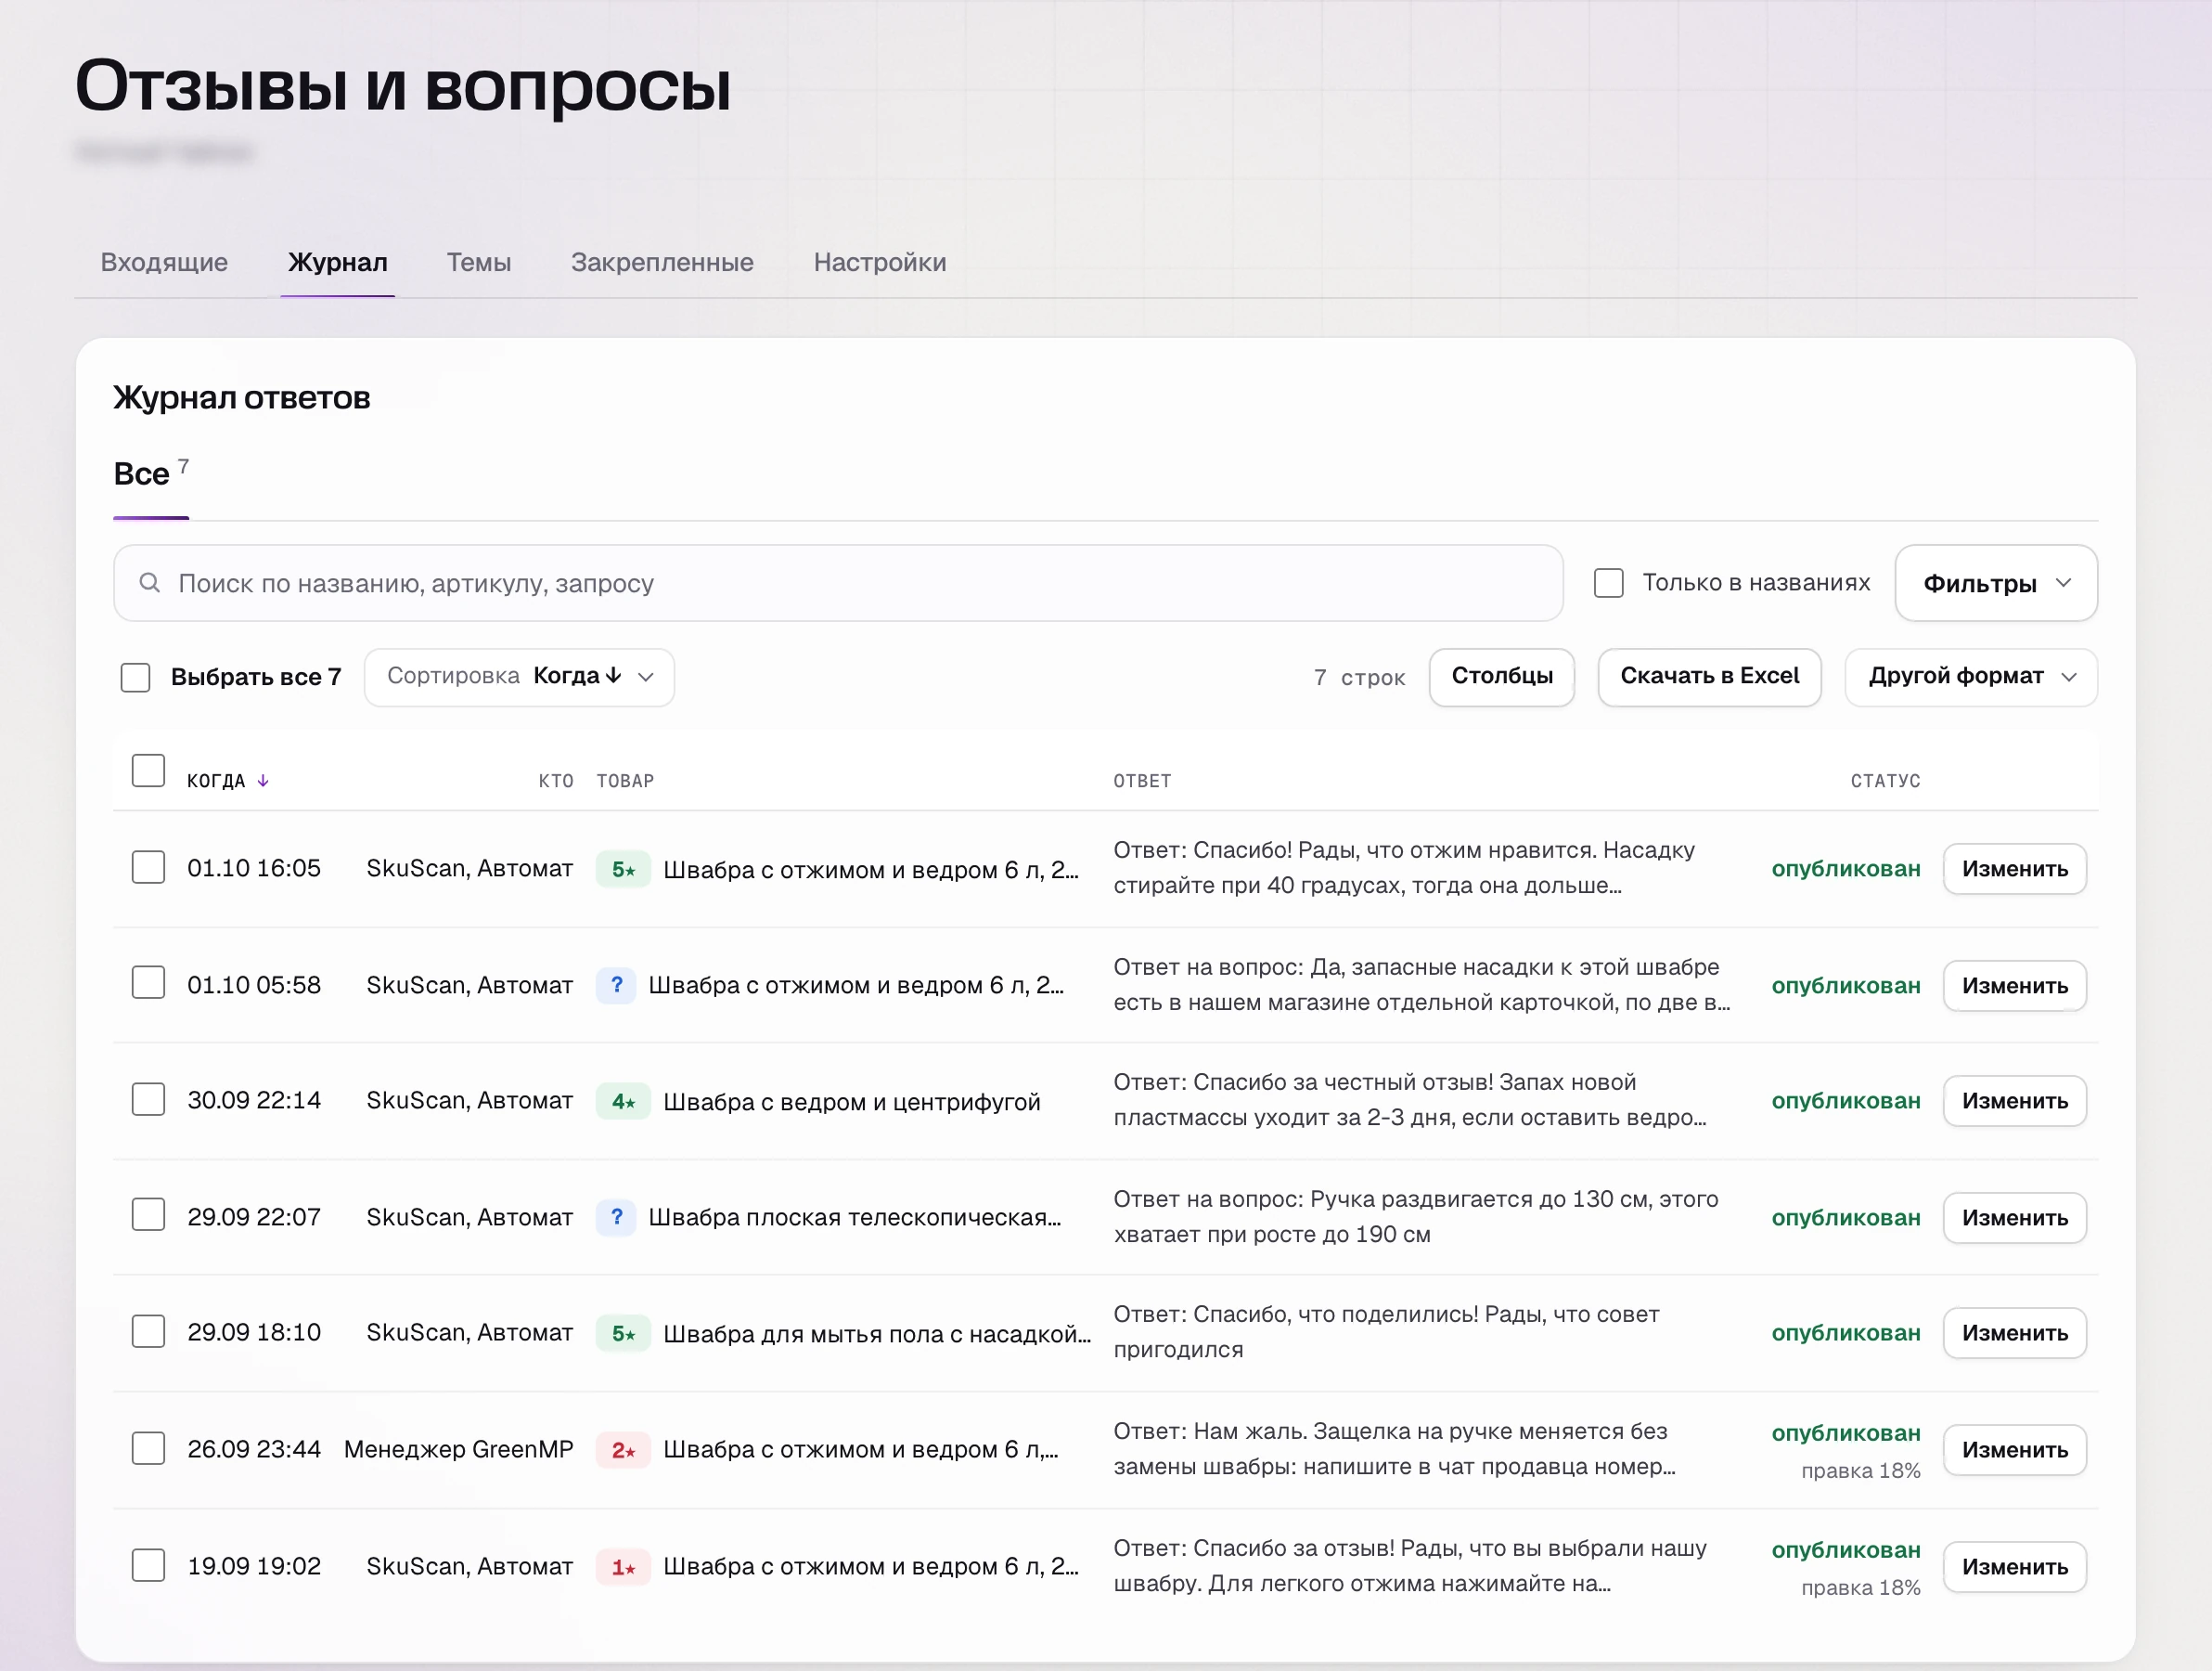This screenshot has height=1671, width=2212.
Task: Click question badge in 29.09 22:07 row
Action: (617, 1217)
